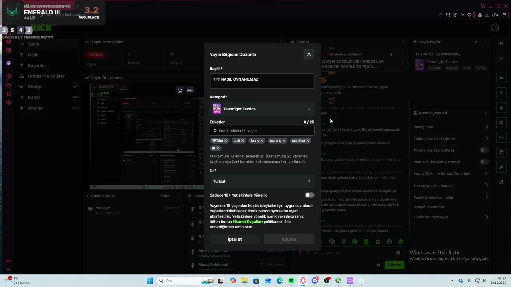Click the Kendi etiketinizi seçin search field

(262, 131)
